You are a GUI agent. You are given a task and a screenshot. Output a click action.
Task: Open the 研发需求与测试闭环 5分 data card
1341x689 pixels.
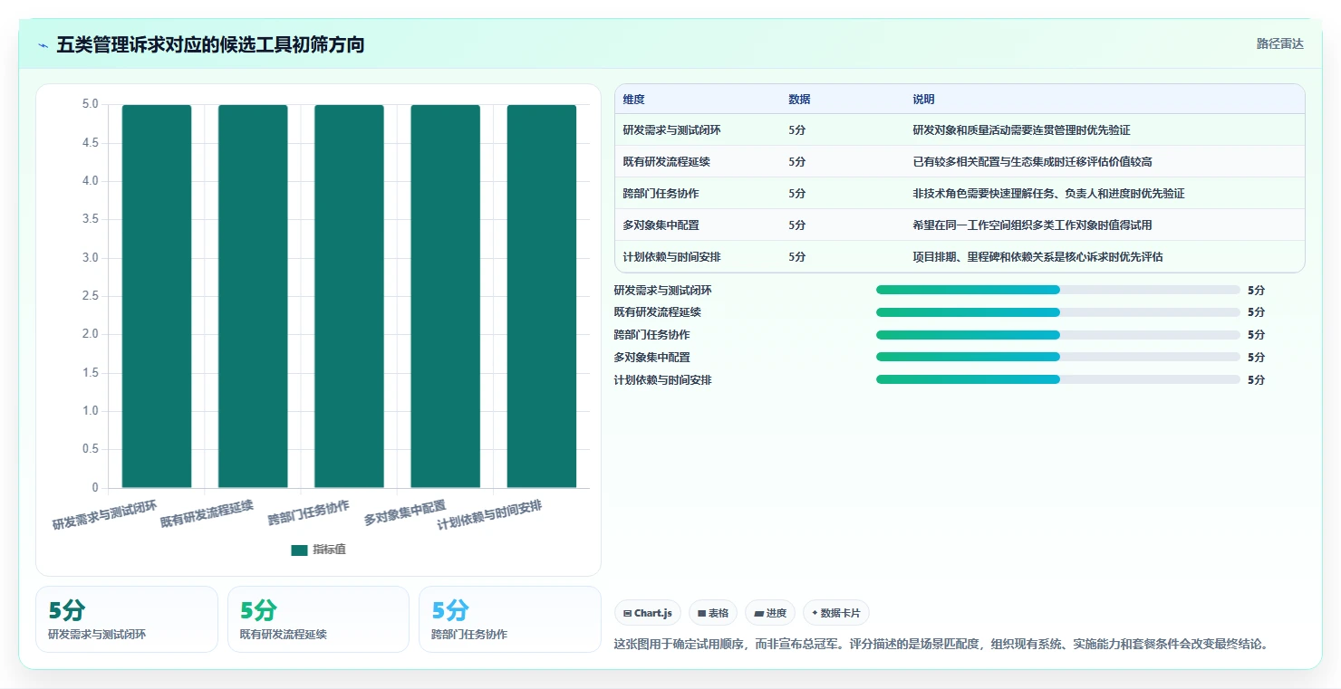[x=127, y=619]
